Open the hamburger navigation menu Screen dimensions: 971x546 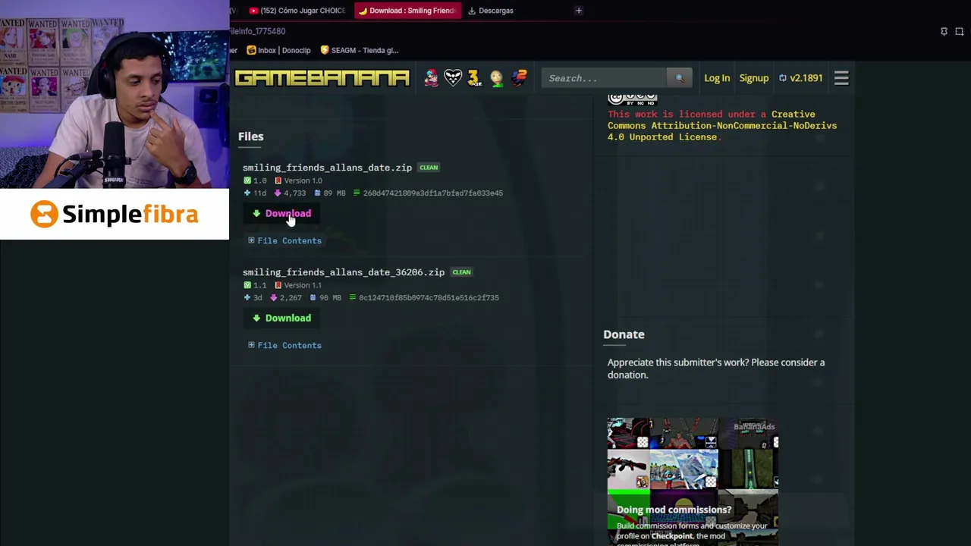[x=841, y=78]
